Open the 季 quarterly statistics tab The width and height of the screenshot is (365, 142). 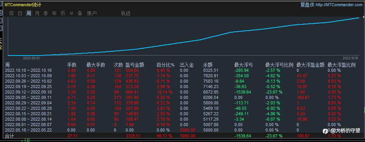(45, 13)
